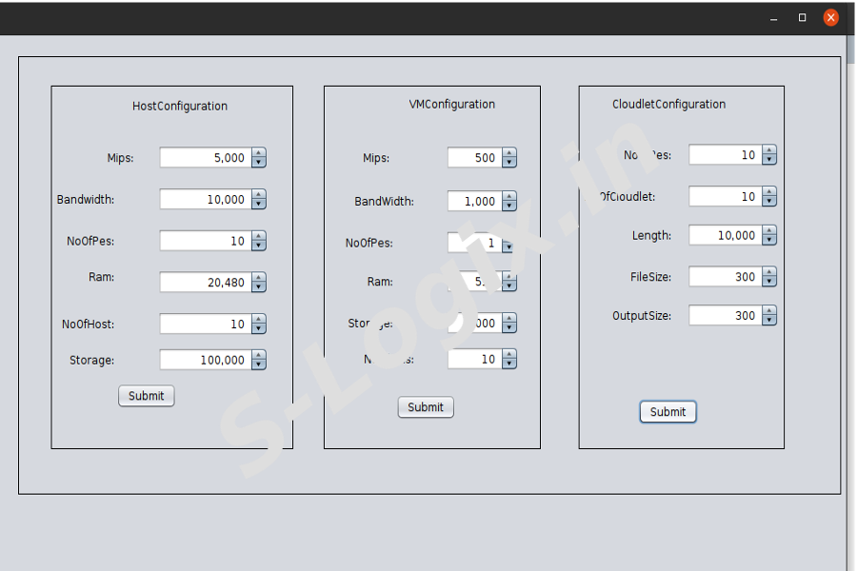The width and height of the screenshot is (857, 571).
Task: Increase Host Mips spinner value
Action: click(259, 153)
